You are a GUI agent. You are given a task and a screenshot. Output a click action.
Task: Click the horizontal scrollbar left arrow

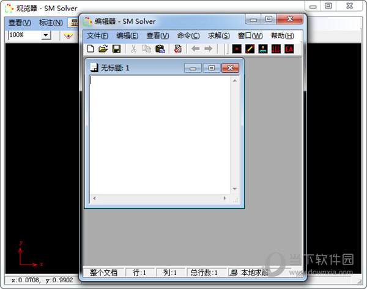click(94, 199)
